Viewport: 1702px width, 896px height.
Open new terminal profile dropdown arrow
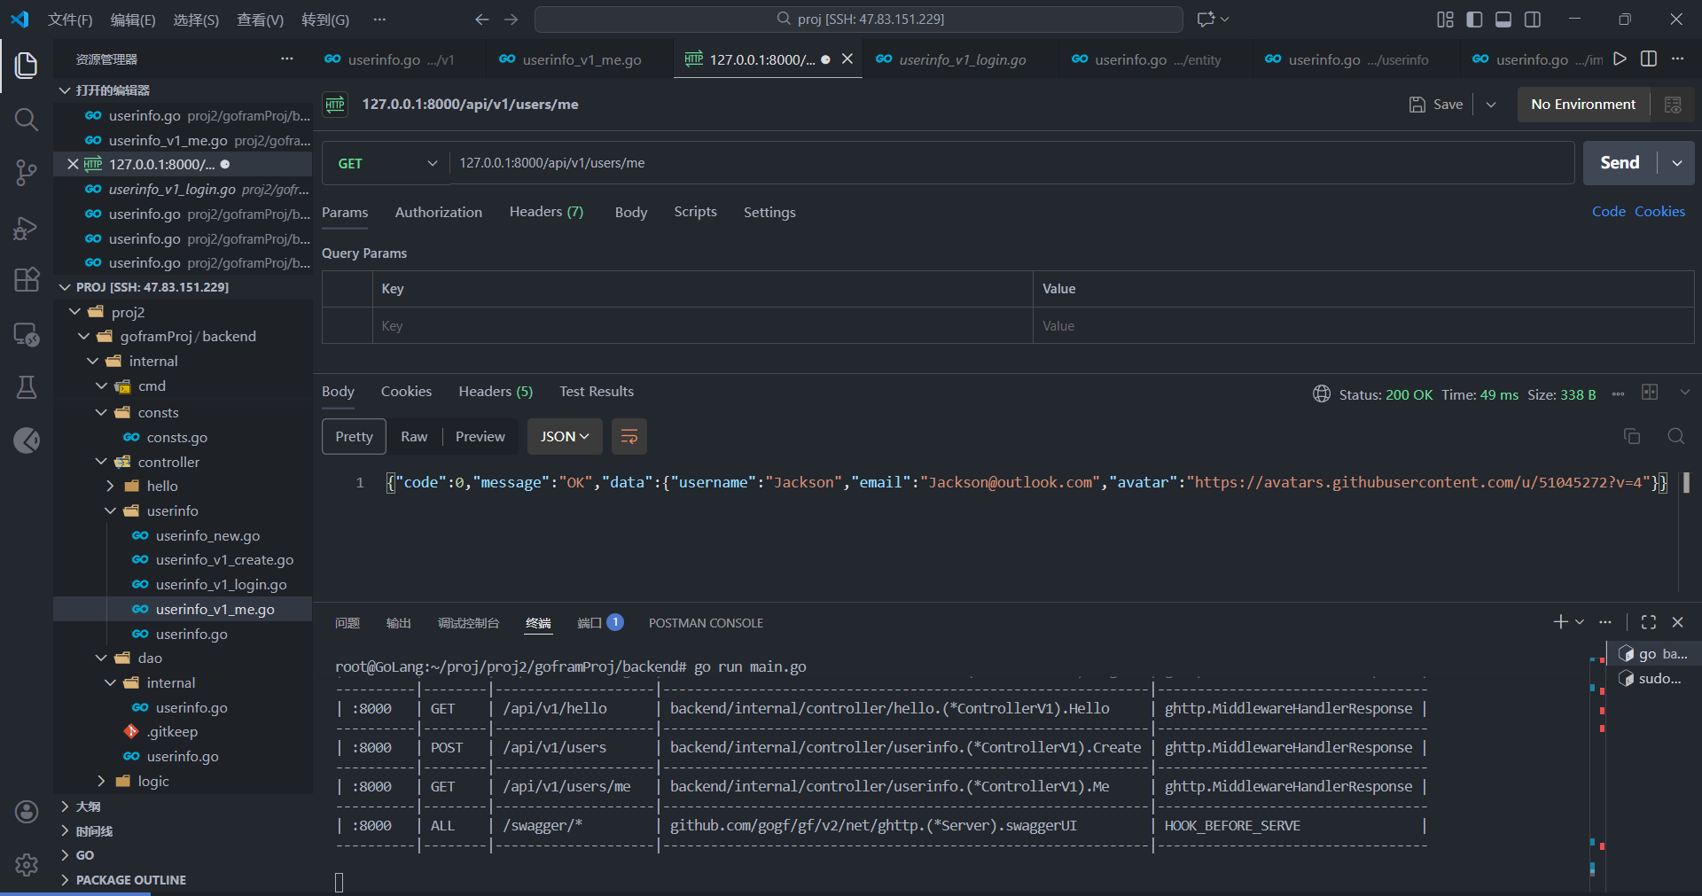point(1580,622)
